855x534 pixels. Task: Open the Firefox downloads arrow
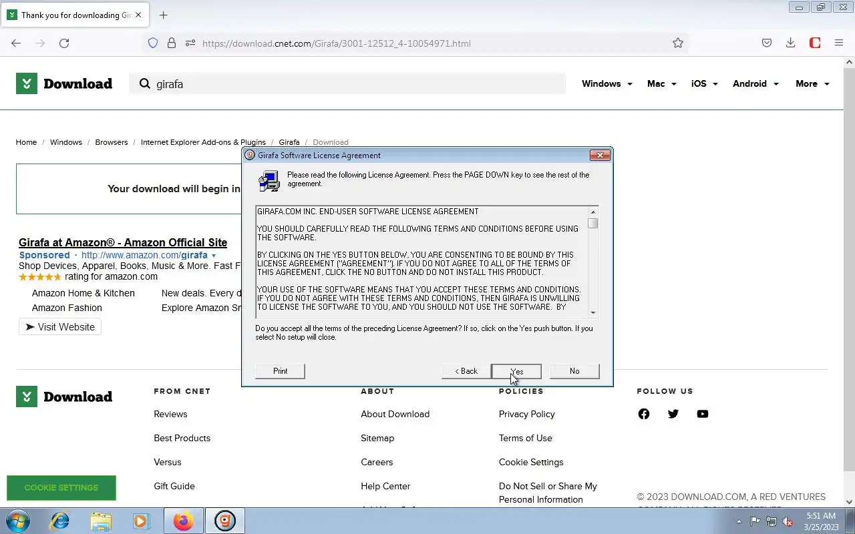790,43
